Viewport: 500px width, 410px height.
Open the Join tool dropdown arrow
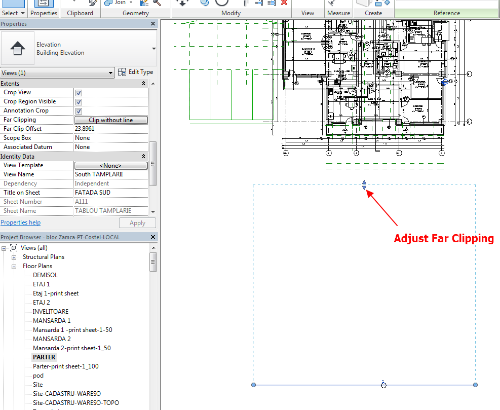(x=131, y=3)
